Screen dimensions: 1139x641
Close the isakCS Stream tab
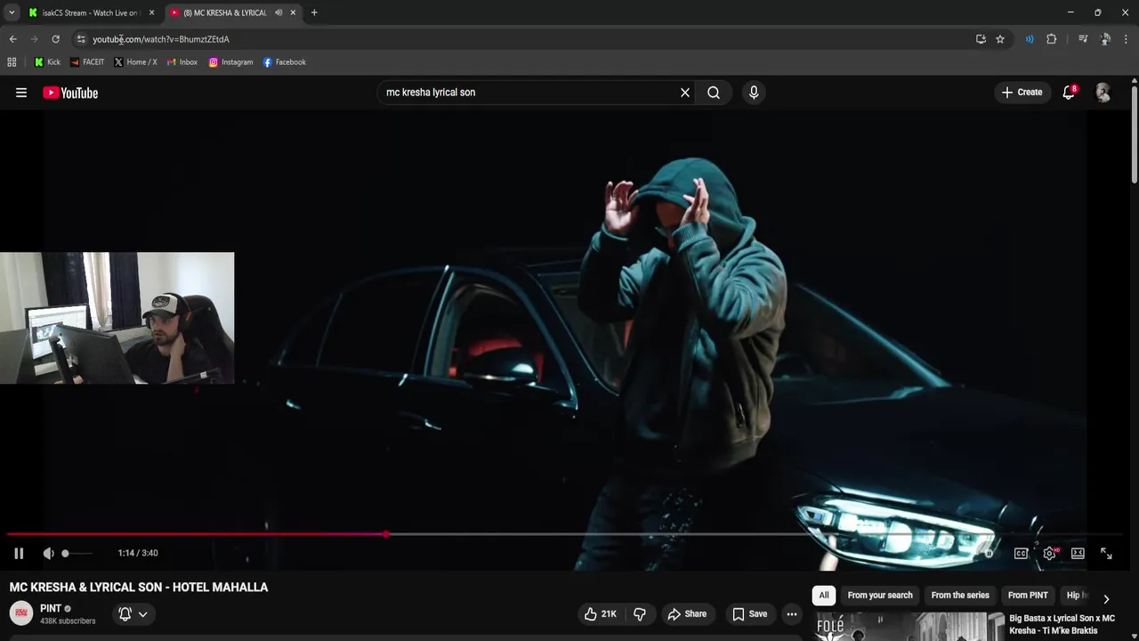coord(151,12)
